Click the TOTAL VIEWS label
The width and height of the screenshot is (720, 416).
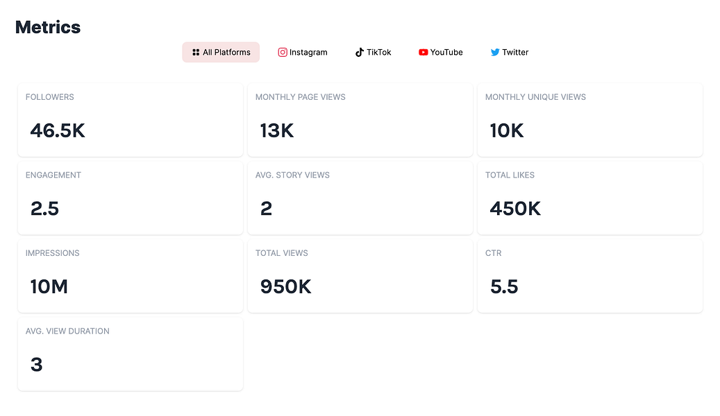281,252
